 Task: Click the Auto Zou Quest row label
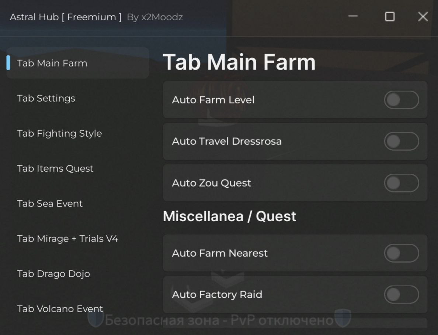[211, 183]
